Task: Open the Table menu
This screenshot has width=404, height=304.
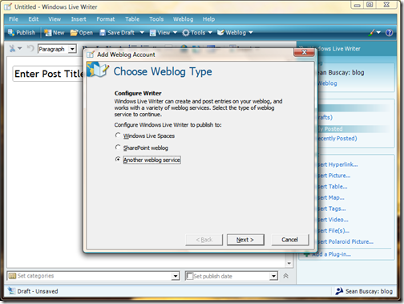Action: 132,19
